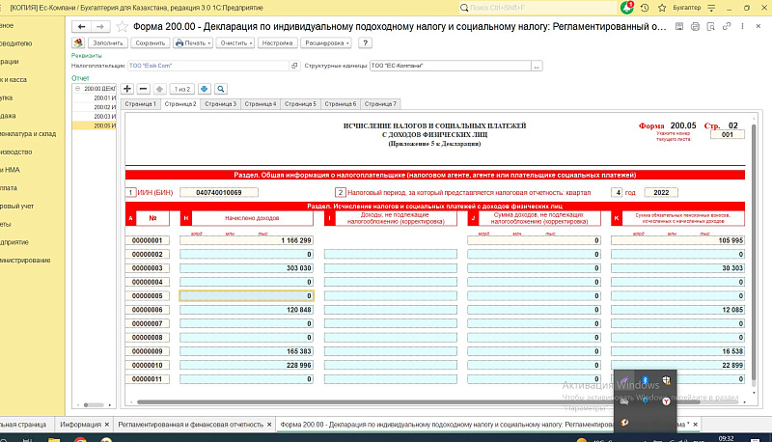Expand the Расшифровка dropdown
The height and width of the screenshot is (442, 772).
(327, 43)
